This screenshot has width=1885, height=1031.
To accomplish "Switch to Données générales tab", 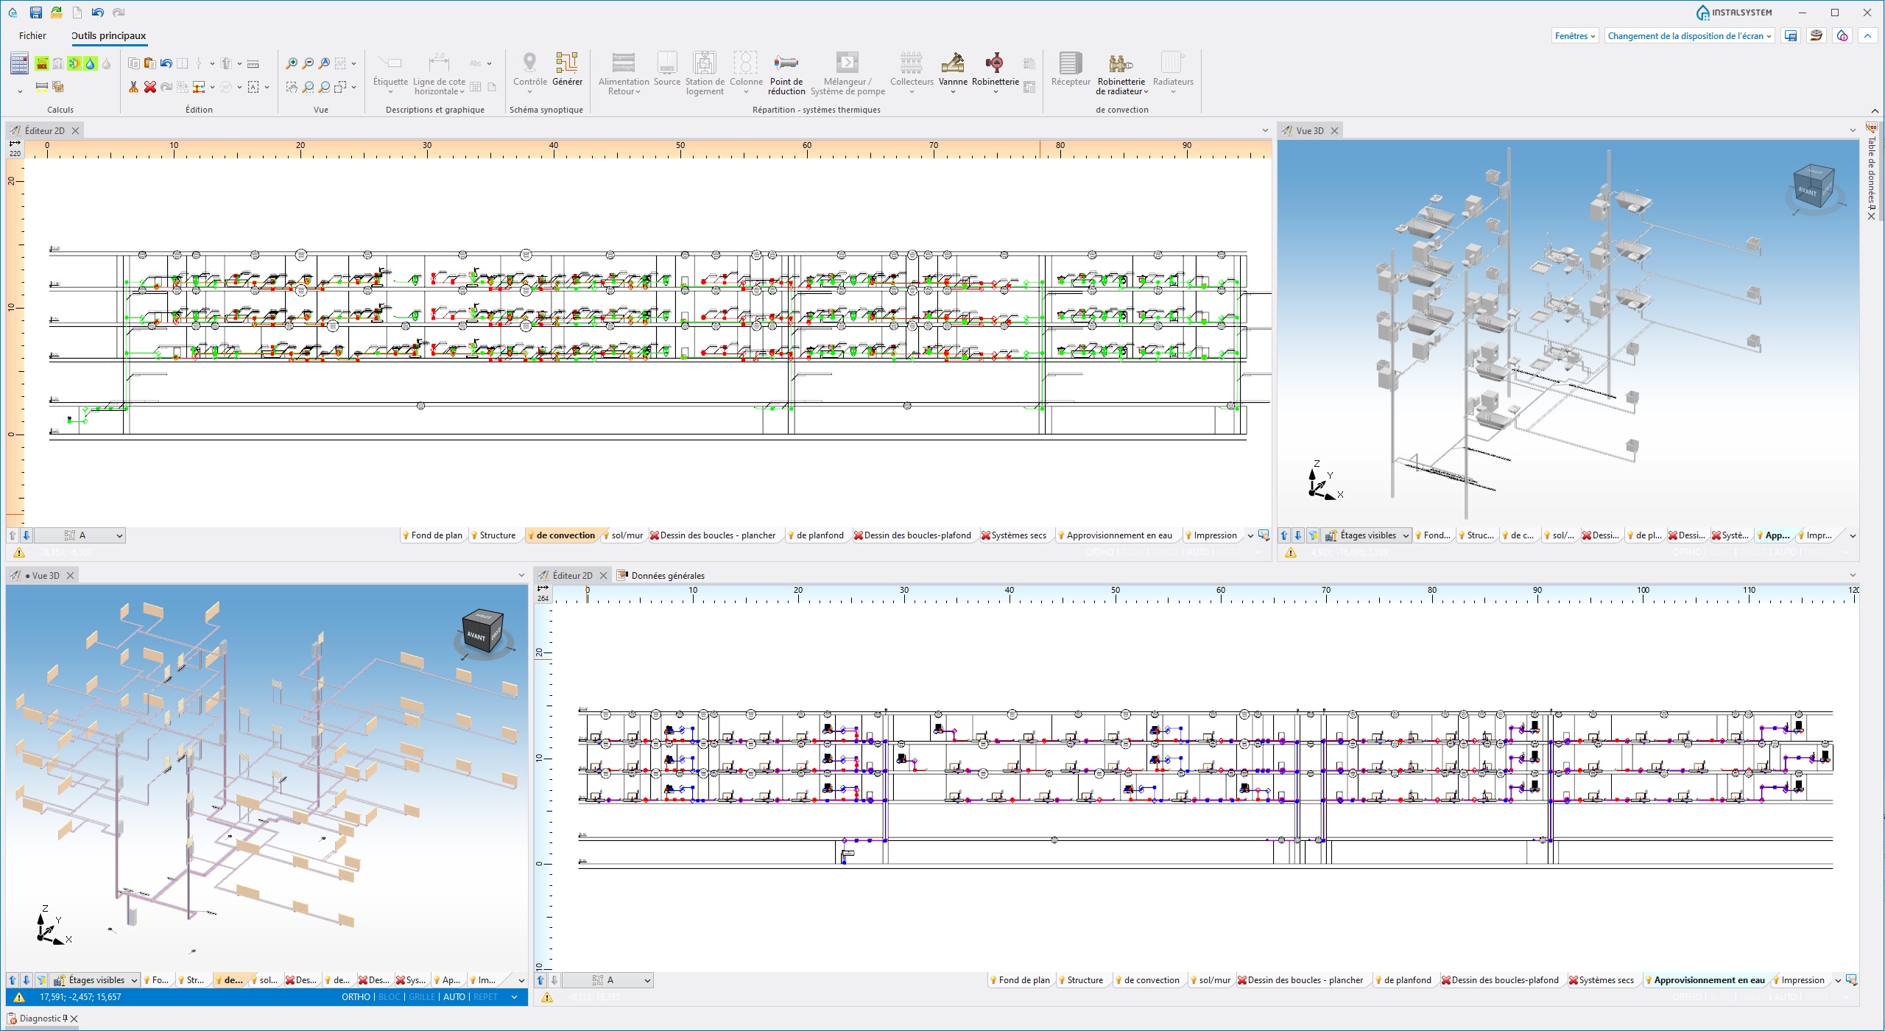I will (667, 576).
